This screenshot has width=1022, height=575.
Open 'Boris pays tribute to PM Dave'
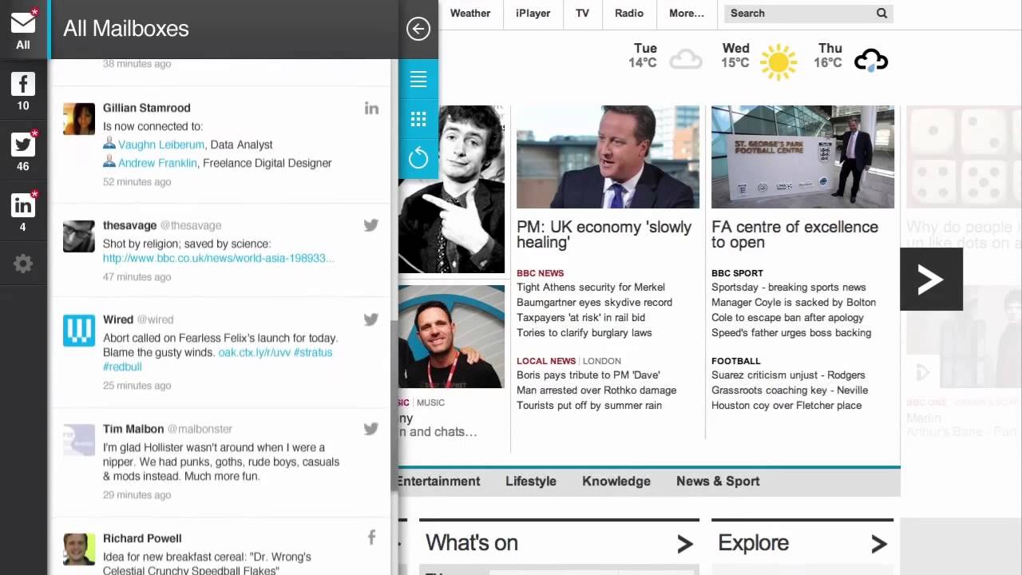[588, 375]
